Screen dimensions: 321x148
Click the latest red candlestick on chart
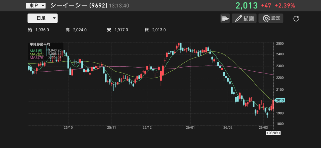pos(273,105)
